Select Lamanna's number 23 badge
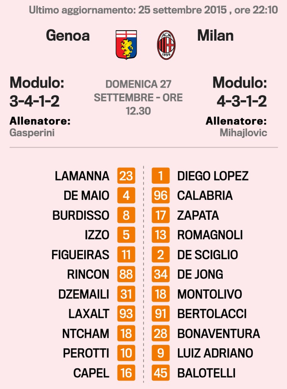The width and height of the screenshot is (287, 389). 126,176
